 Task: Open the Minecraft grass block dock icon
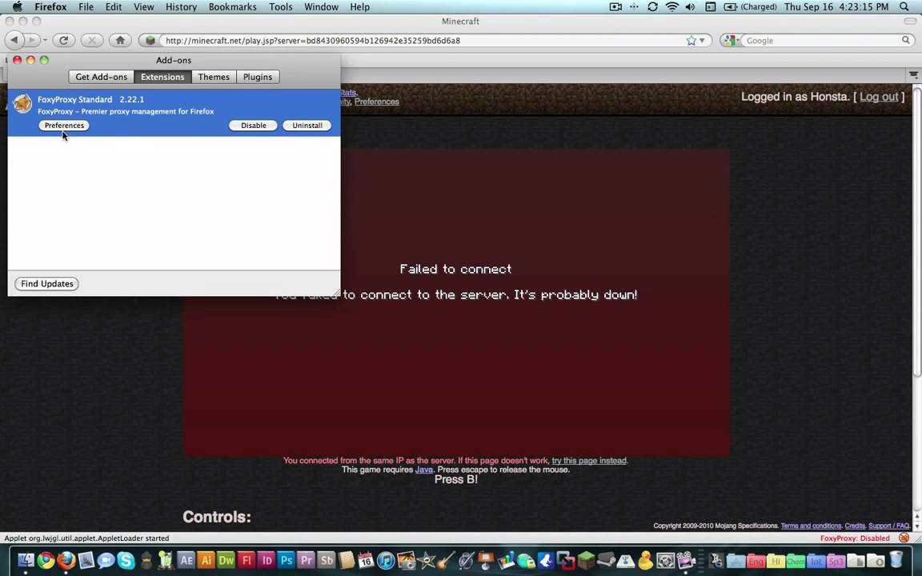pyautogui.click(x=586, y=560)
